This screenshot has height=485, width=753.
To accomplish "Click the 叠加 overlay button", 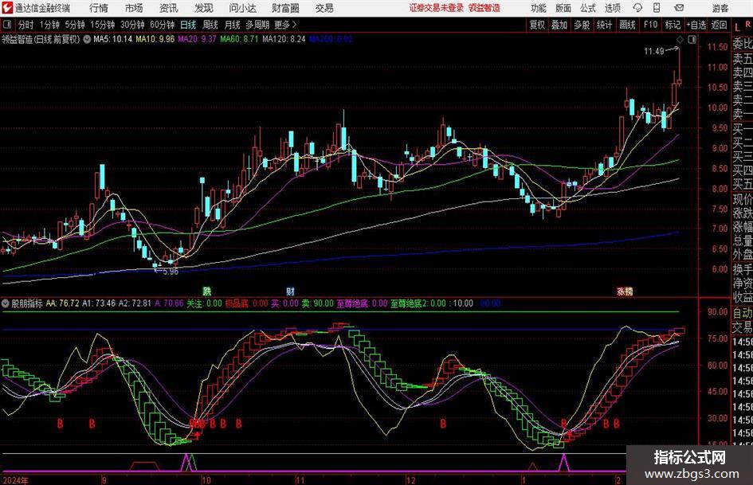I will coord(559,25).
